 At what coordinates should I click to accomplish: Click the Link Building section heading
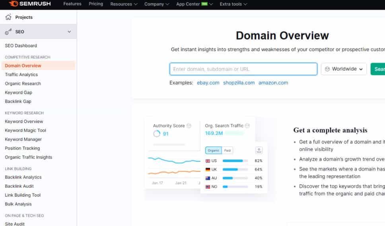click(x=18, y=169)
